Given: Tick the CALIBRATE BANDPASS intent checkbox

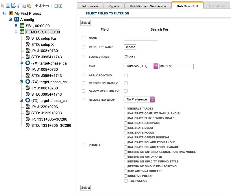Looking at the screenshot, I should (126, 123).
